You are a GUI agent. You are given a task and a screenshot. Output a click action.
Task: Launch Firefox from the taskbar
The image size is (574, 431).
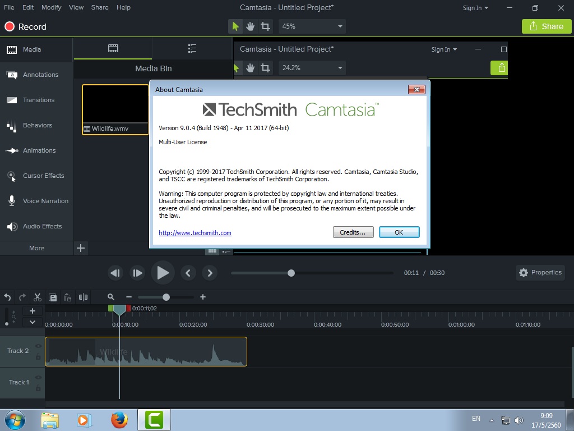[x=119, y=420]
